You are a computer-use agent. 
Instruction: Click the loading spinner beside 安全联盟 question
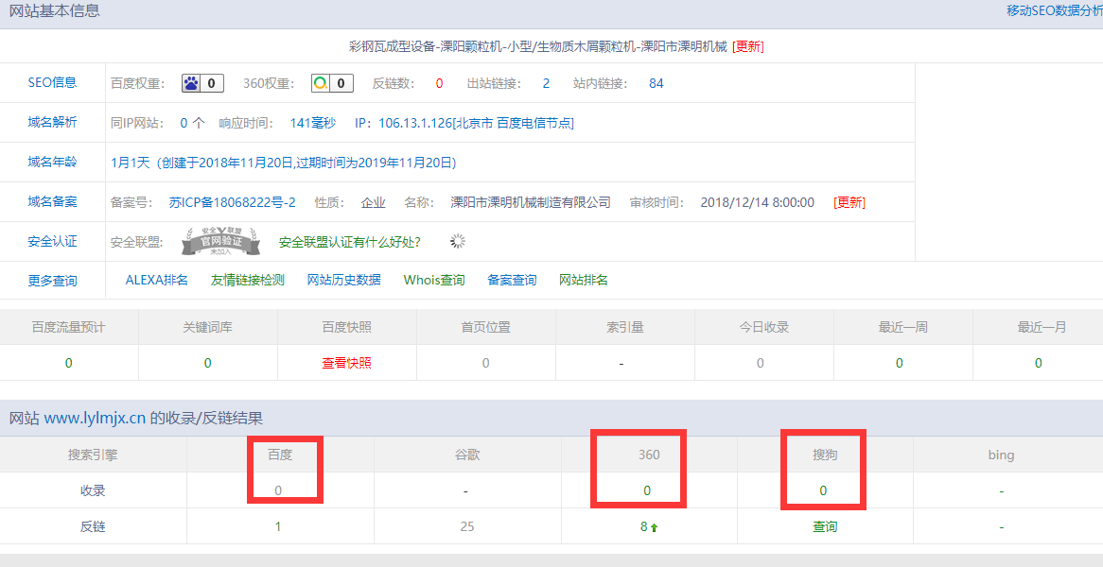[458, 241]
